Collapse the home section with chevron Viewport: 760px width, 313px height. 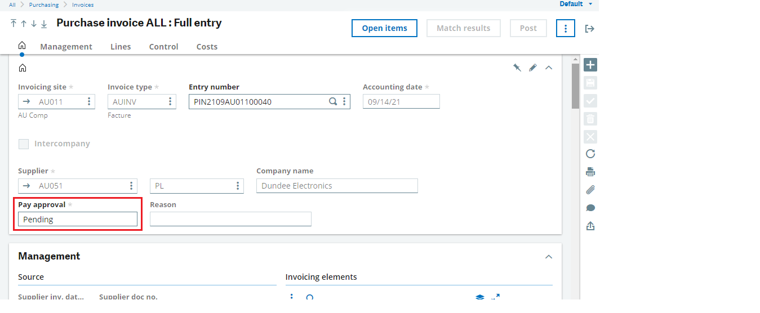click(549, 68)
